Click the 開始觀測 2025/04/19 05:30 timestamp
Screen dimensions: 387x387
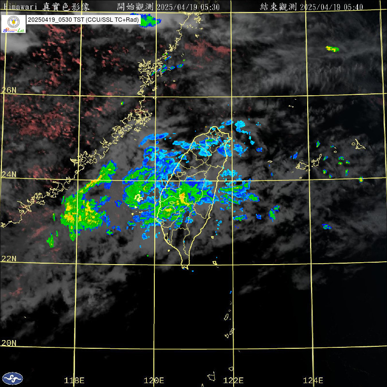[168, 7]
